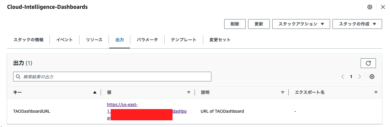Focus the 検索結果の出力 search field
The image size is (390, 127).
tap(112, 77)
